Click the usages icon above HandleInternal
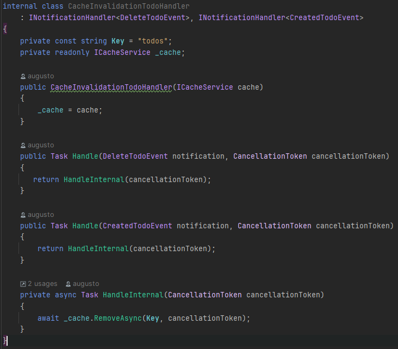Viewport: 398px width, 349px height. 23,284
